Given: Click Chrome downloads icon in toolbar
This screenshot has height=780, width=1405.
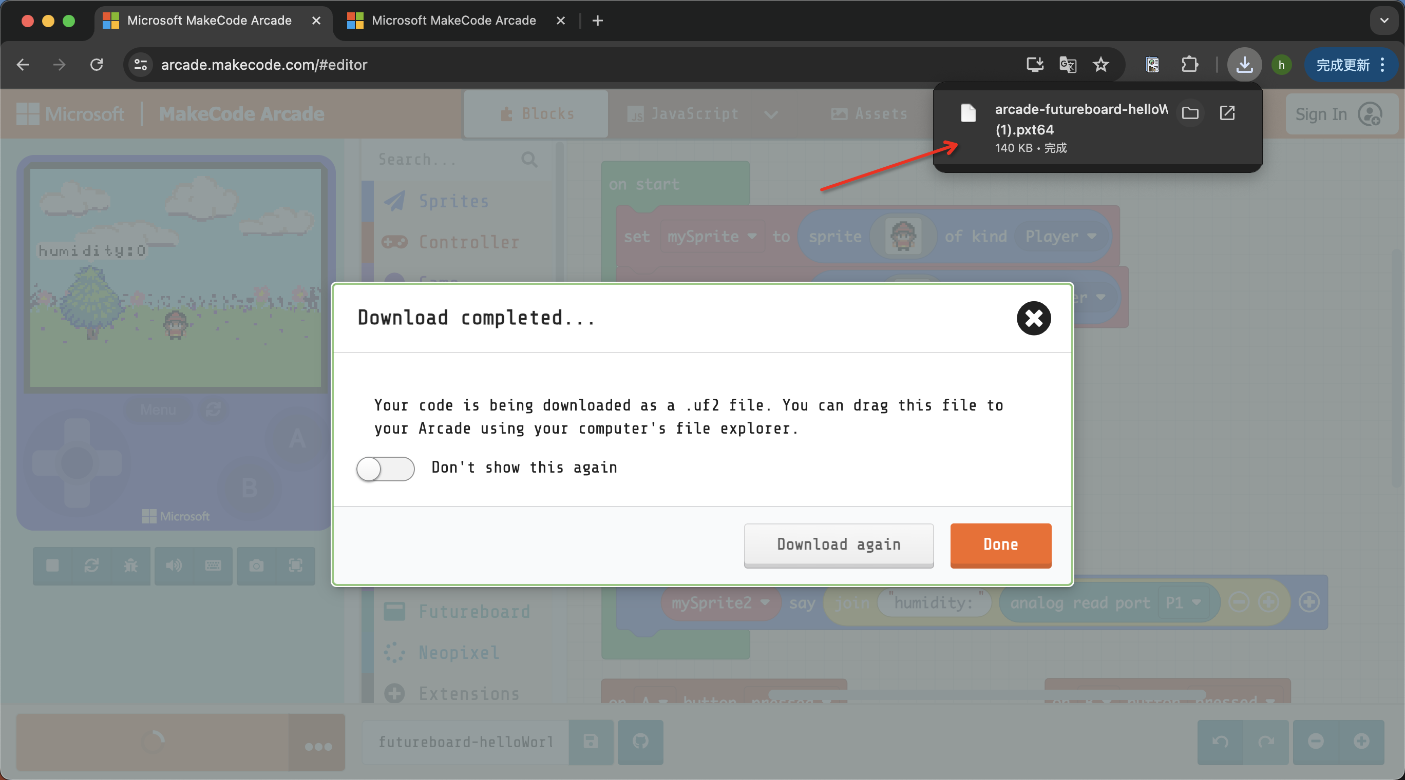Looking at the screenshot, I should pyautogui.click(x=1244, y=65).
